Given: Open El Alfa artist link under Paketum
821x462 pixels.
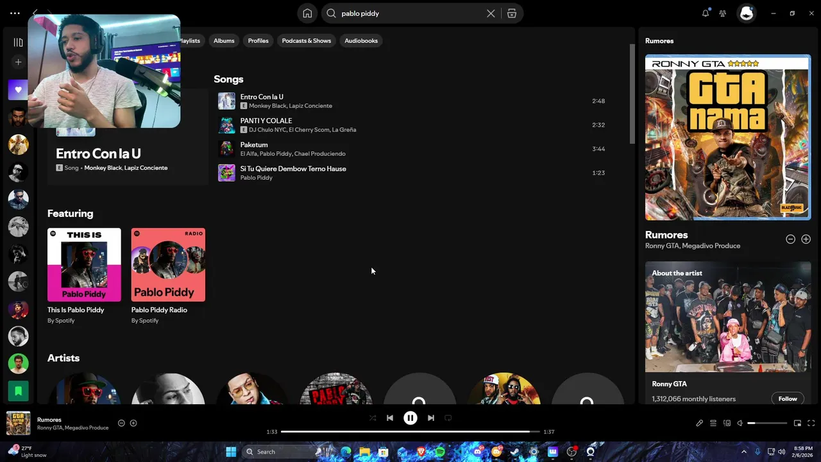Looking at the screenshot, I should click(248, 154).
